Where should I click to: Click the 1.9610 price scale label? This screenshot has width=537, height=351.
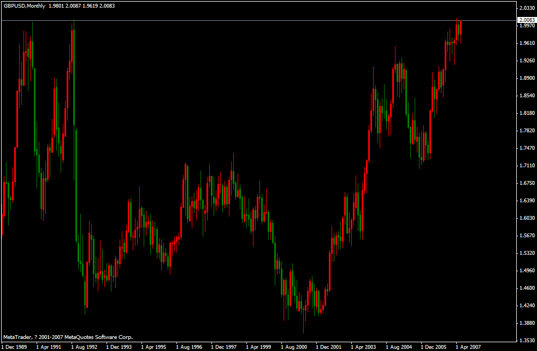pos(527,43)
